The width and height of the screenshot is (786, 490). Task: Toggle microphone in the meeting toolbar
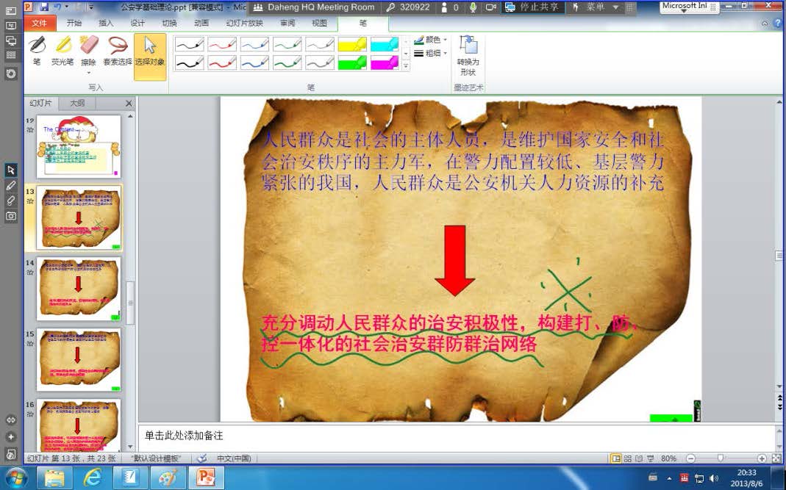[472, 7]
